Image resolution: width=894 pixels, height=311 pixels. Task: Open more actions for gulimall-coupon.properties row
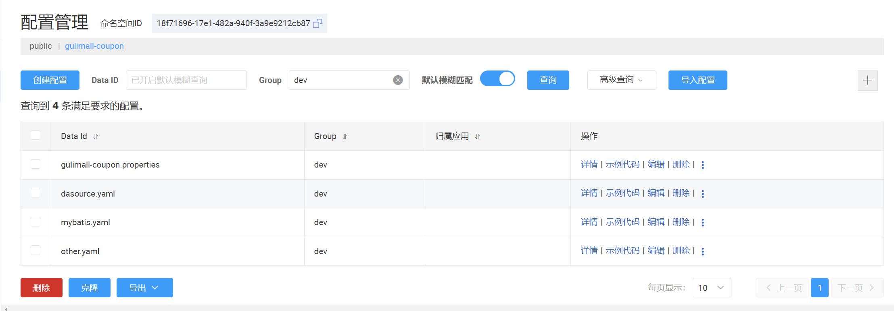point(703,165)
